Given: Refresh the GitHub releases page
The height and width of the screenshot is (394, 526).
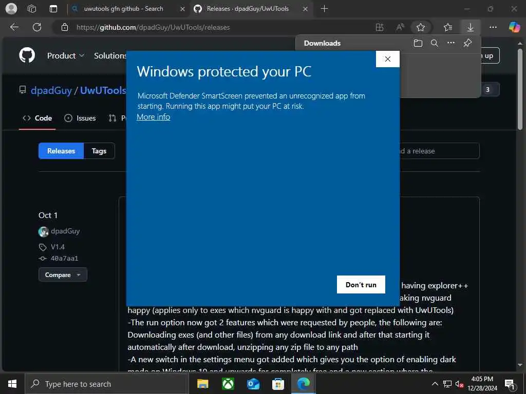Looking at the screenshot, I should pyautogui.click(x=37, y=27).
